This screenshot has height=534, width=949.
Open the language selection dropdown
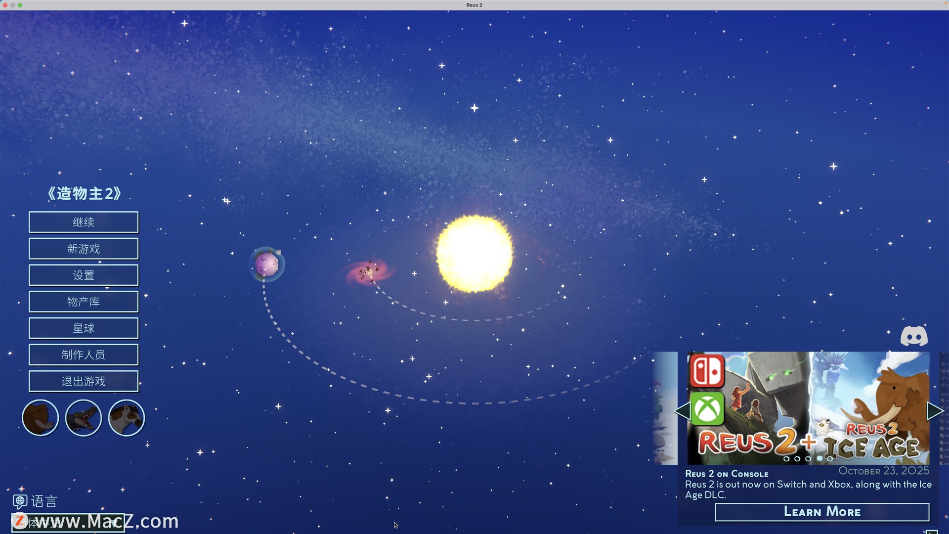coord(68,523)
